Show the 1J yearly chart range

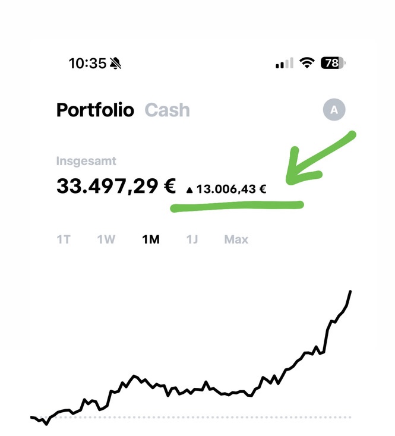(192, 240)
